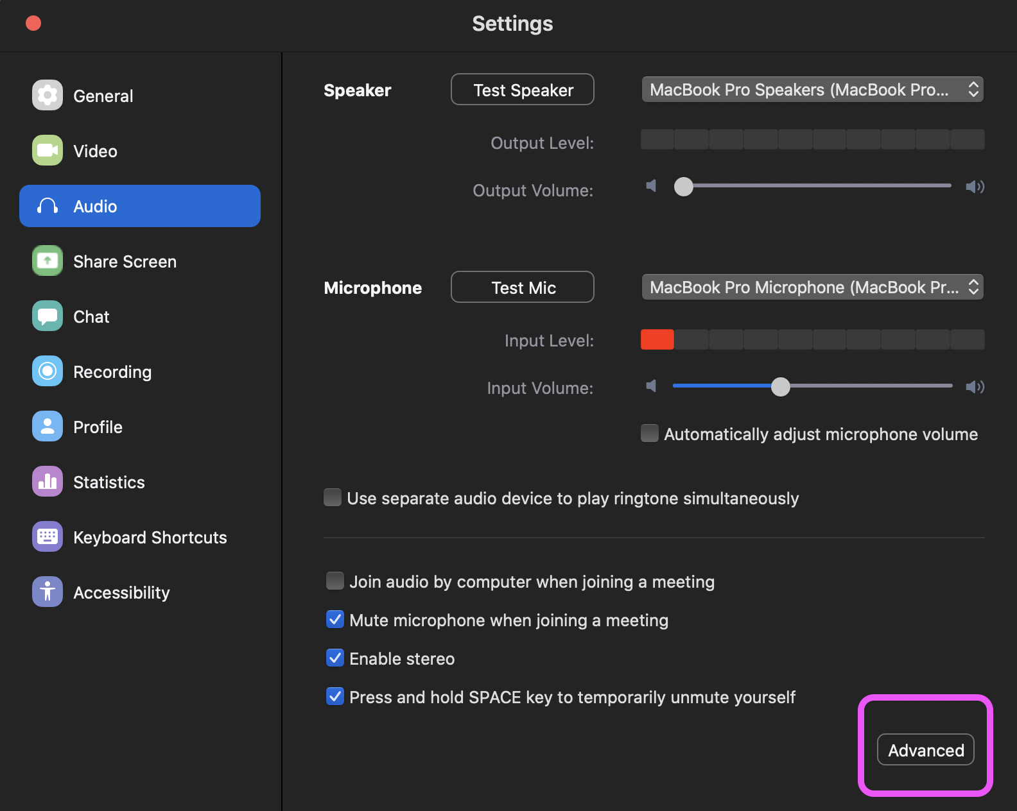This screenshot has width=1017, height=811.
Task: Click the Test Speaker button
Action: [523, 89]
